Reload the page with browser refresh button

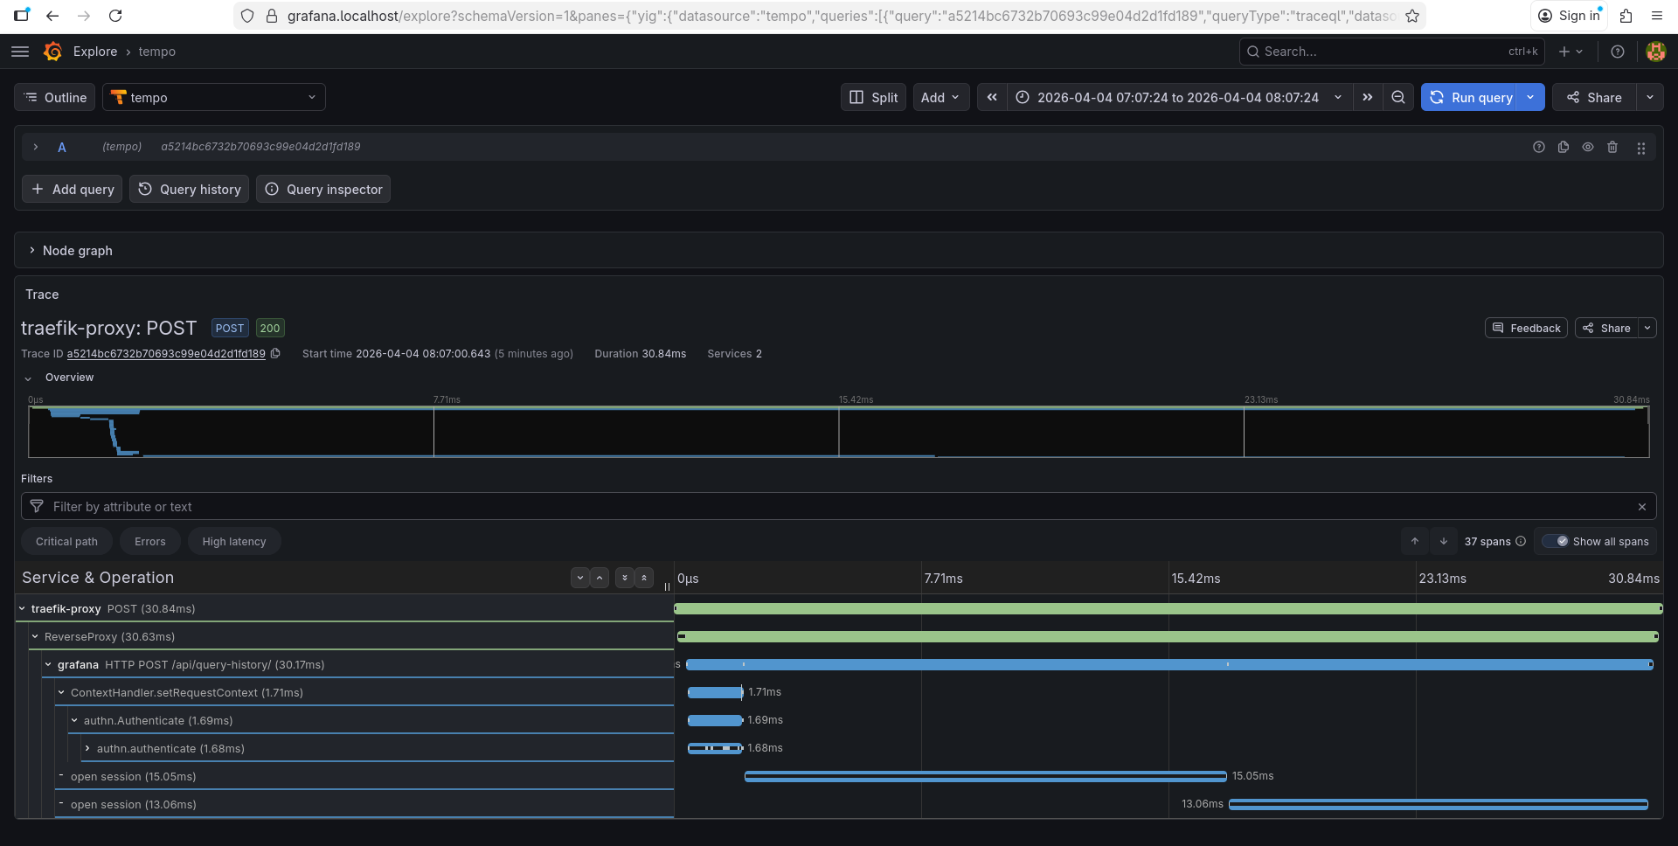pos(115,16)
